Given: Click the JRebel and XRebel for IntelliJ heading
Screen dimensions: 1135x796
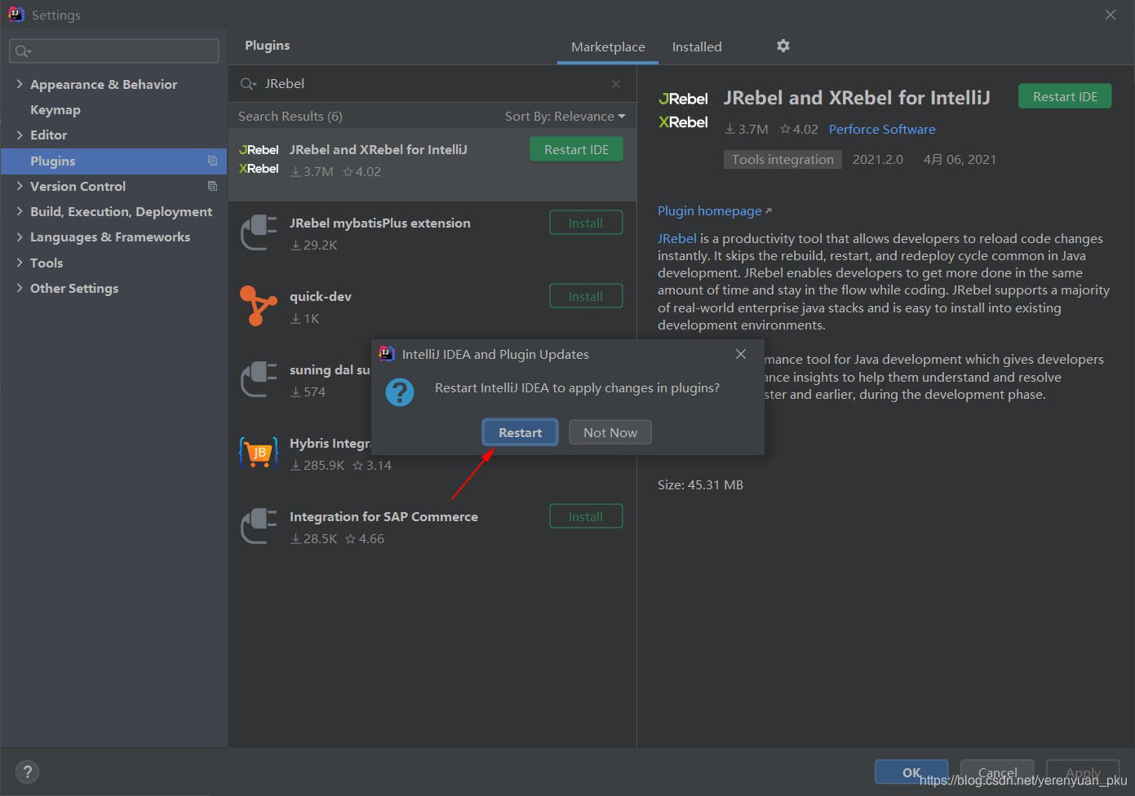Looking at the screenshot, I should (857, 98).
